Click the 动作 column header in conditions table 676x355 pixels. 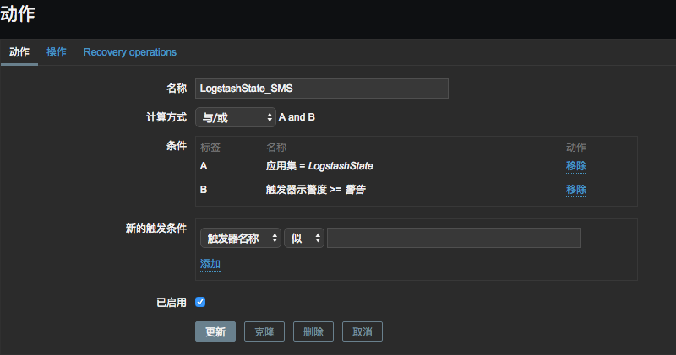point(576,148)
